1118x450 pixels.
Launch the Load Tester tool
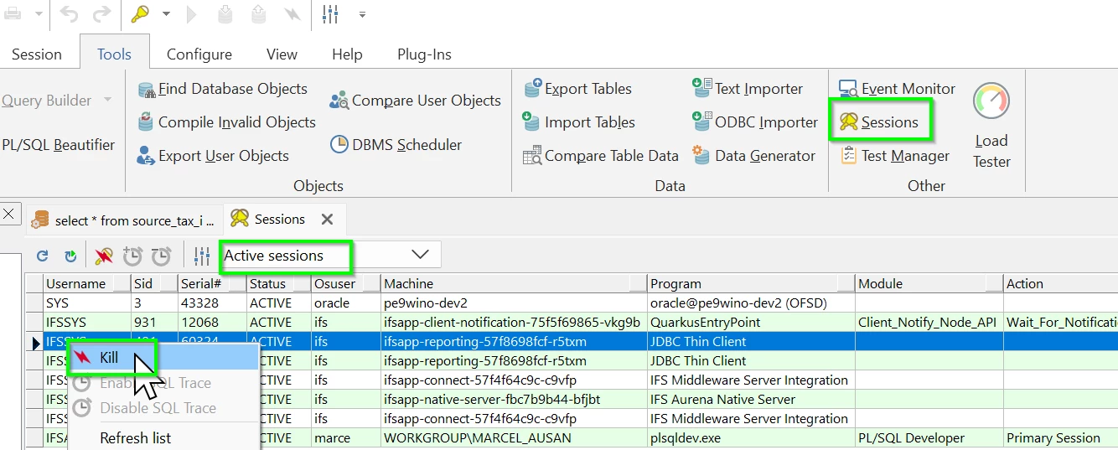point(991,126)
